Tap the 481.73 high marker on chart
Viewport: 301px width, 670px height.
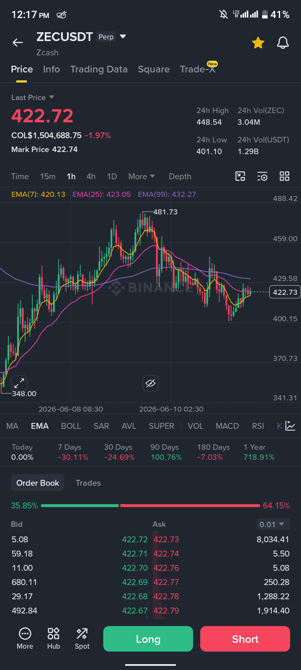tap(165, 212)
